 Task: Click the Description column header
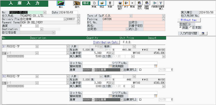pyautogui.click(x=38, y=38)
